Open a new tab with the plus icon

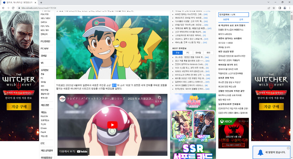click(41, 2)
